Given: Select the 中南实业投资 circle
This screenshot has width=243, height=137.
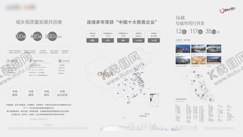Looking at the screenshot, I should [x=62, y=93].
